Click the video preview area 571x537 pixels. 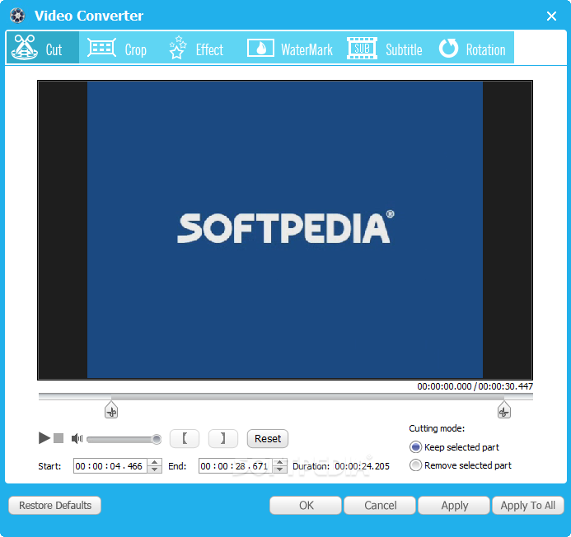click(285, 230)
